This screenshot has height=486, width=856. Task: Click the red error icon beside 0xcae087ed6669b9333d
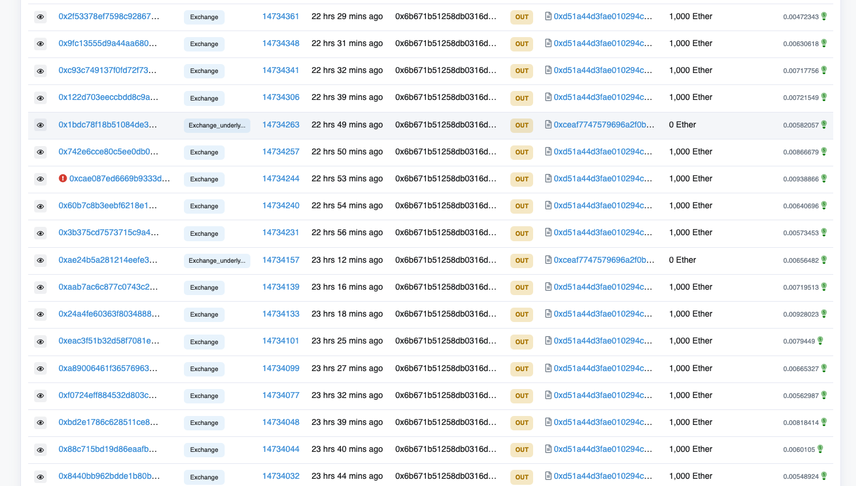pos(62,178)
